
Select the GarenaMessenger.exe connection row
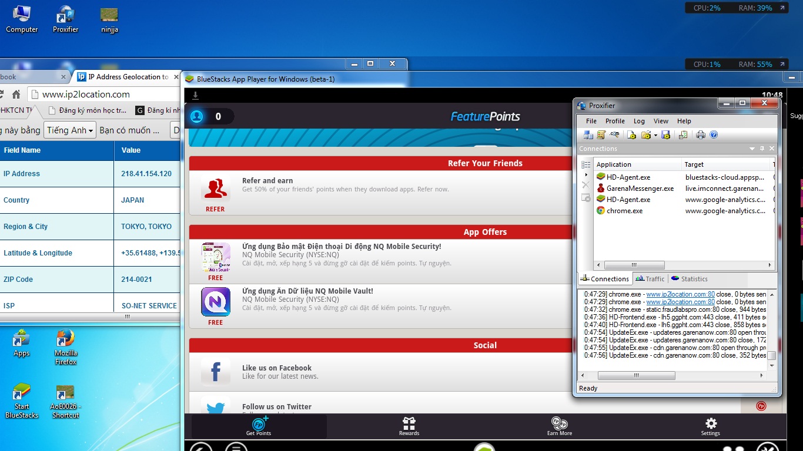[x=684, y=189]
